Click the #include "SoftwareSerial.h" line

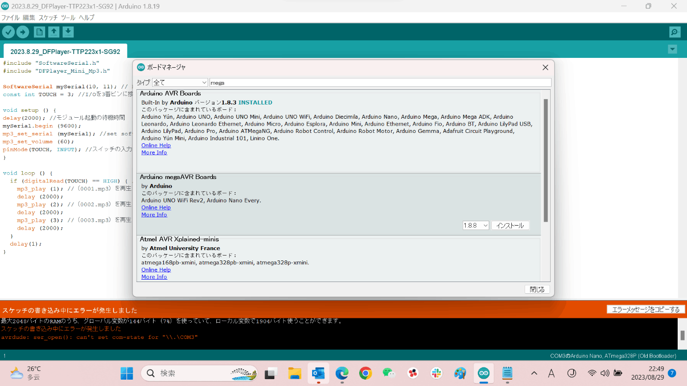point(51,63)
